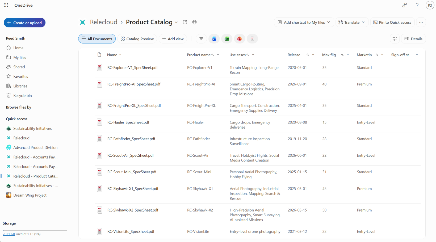Open RC-Pathfinder_SpecSheet.pdf
436x242 pixels.
point(131,139)
